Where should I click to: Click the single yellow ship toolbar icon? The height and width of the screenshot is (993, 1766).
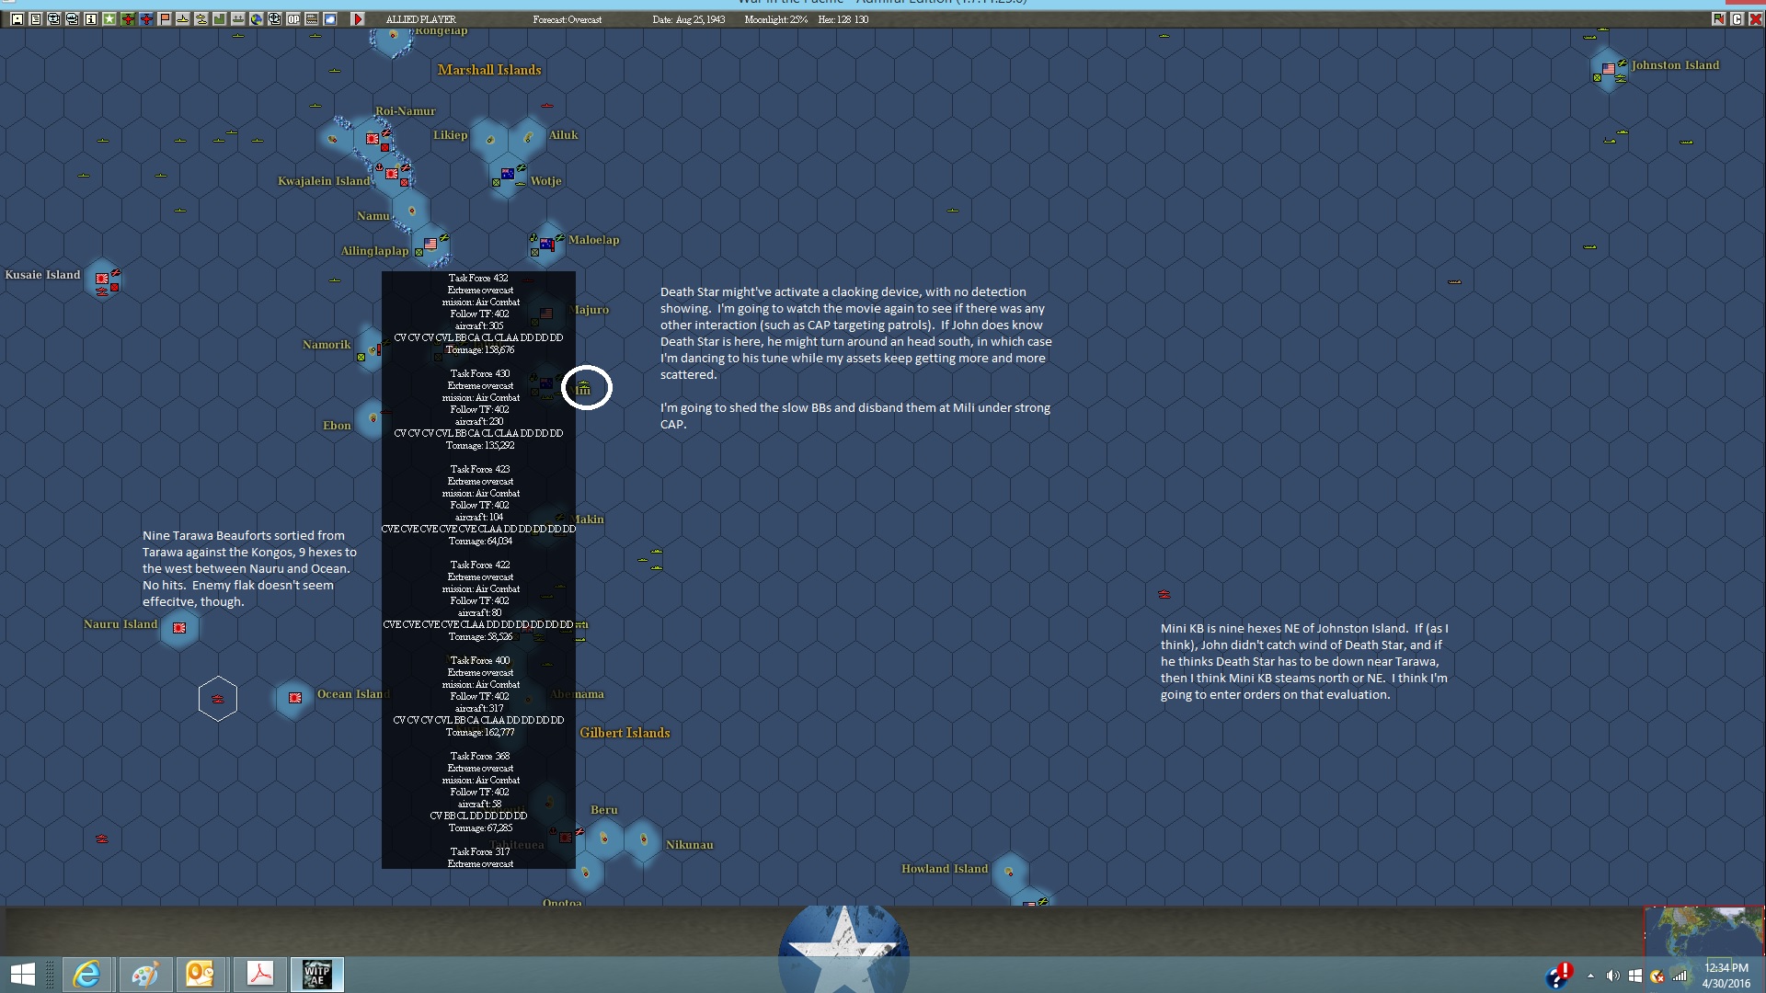coord(183,18)
